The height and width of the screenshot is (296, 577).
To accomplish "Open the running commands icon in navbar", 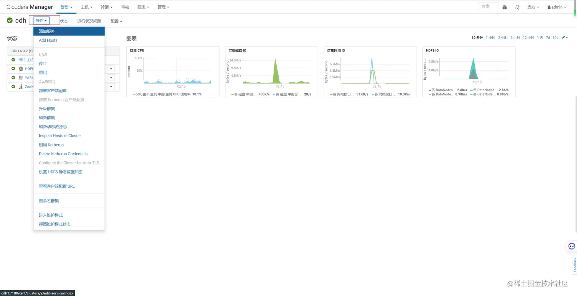I will [x=517, y=7].
